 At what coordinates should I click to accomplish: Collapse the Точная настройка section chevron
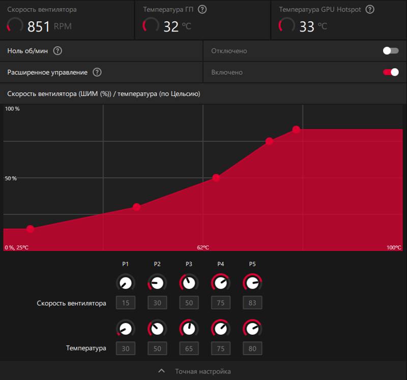tap(161, 371)
